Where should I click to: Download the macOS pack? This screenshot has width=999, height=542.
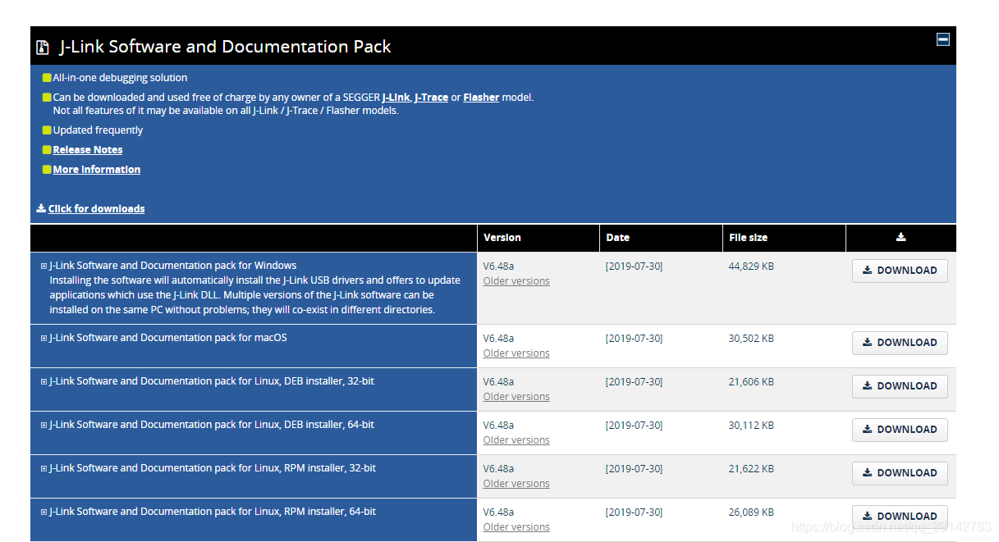click(x=900, y=343)
